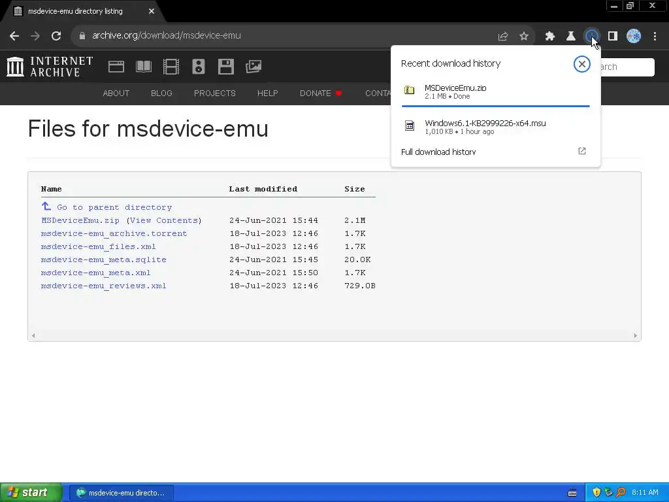The image size is (669, 502).
Task: Open the Chrome Labs flask icon
Action: tap(570, 37)
